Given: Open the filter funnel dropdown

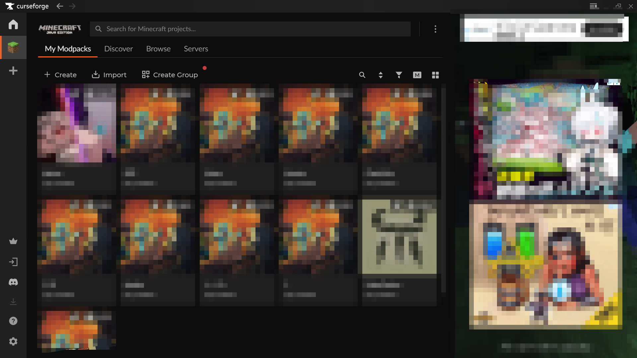Looking at the screenshot, I should coord(399,75).
